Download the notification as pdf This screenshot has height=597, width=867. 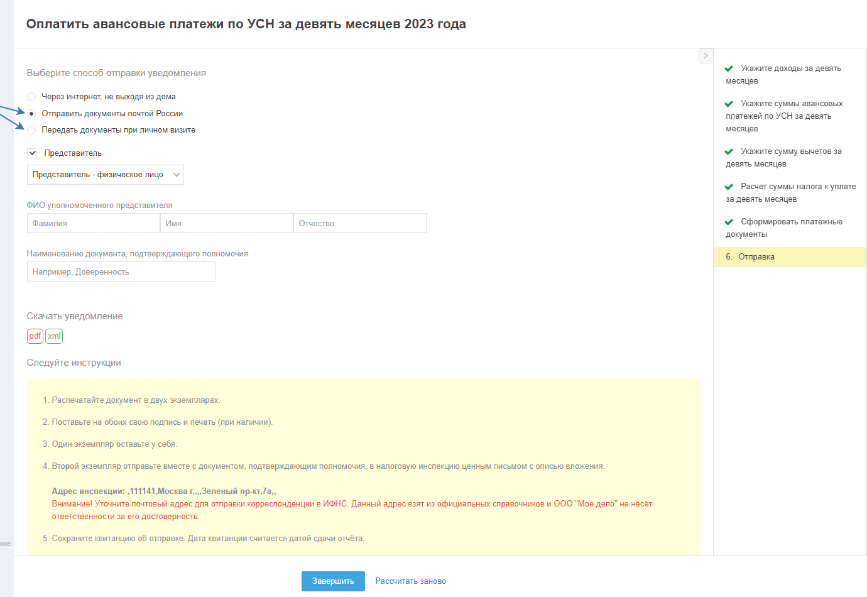click(x=35, y=336)
